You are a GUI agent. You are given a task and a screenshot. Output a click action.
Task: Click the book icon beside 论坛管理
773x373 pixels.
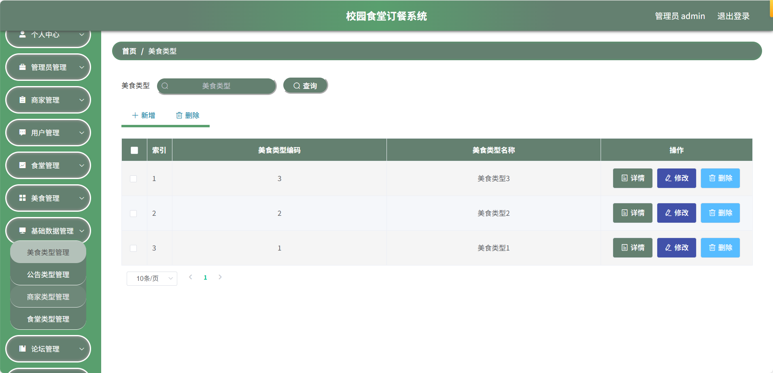point(23,349)
